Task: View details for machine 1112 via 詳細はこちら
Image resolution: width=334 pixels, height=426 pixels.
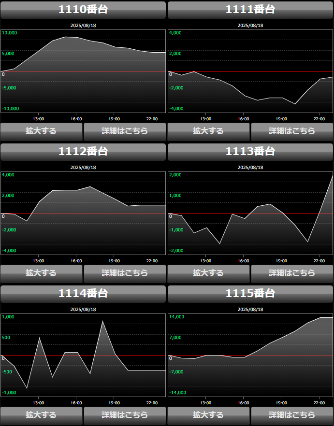Action: click(125, 274)
